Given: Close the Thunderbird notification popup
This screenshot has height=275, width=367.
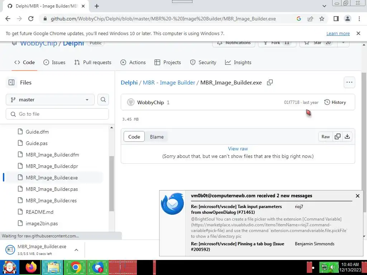Looking at the screenshot, I should [x=357, y=196].
